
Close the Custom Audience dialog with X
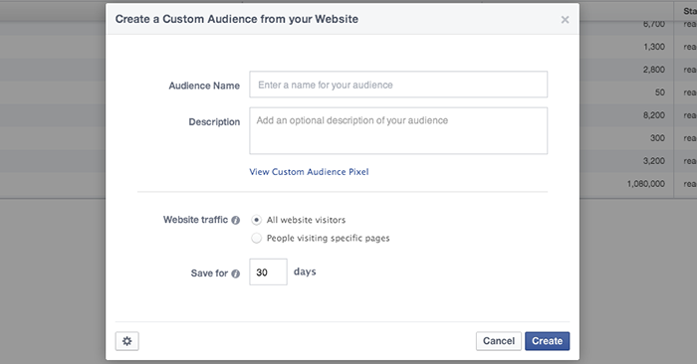[x=565, y=20]
